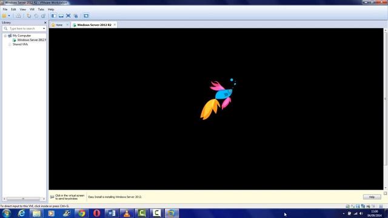
Task: Open Microsoft Word from the taskbar
Action: [x=112, y=213]
